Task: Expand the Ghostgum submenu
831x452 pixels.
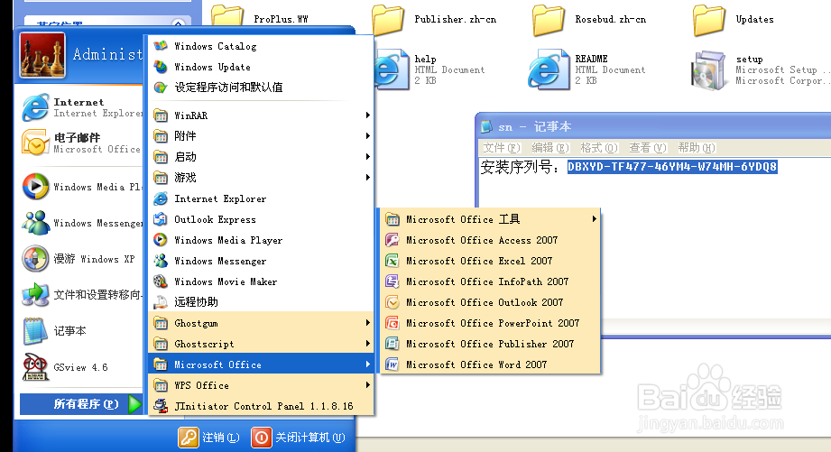Action: (262, 323)
